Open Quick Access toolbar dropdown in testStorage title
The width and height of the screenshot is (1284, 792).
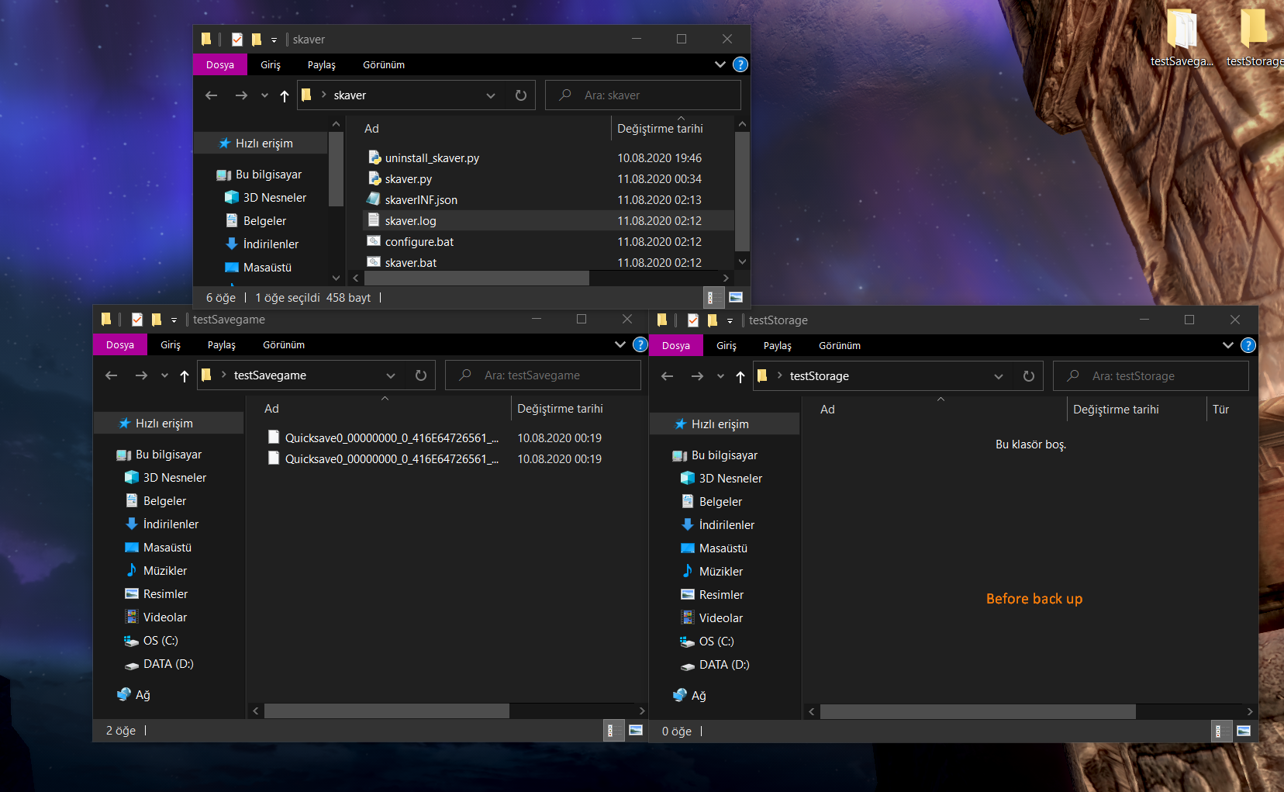coord(730,320)
